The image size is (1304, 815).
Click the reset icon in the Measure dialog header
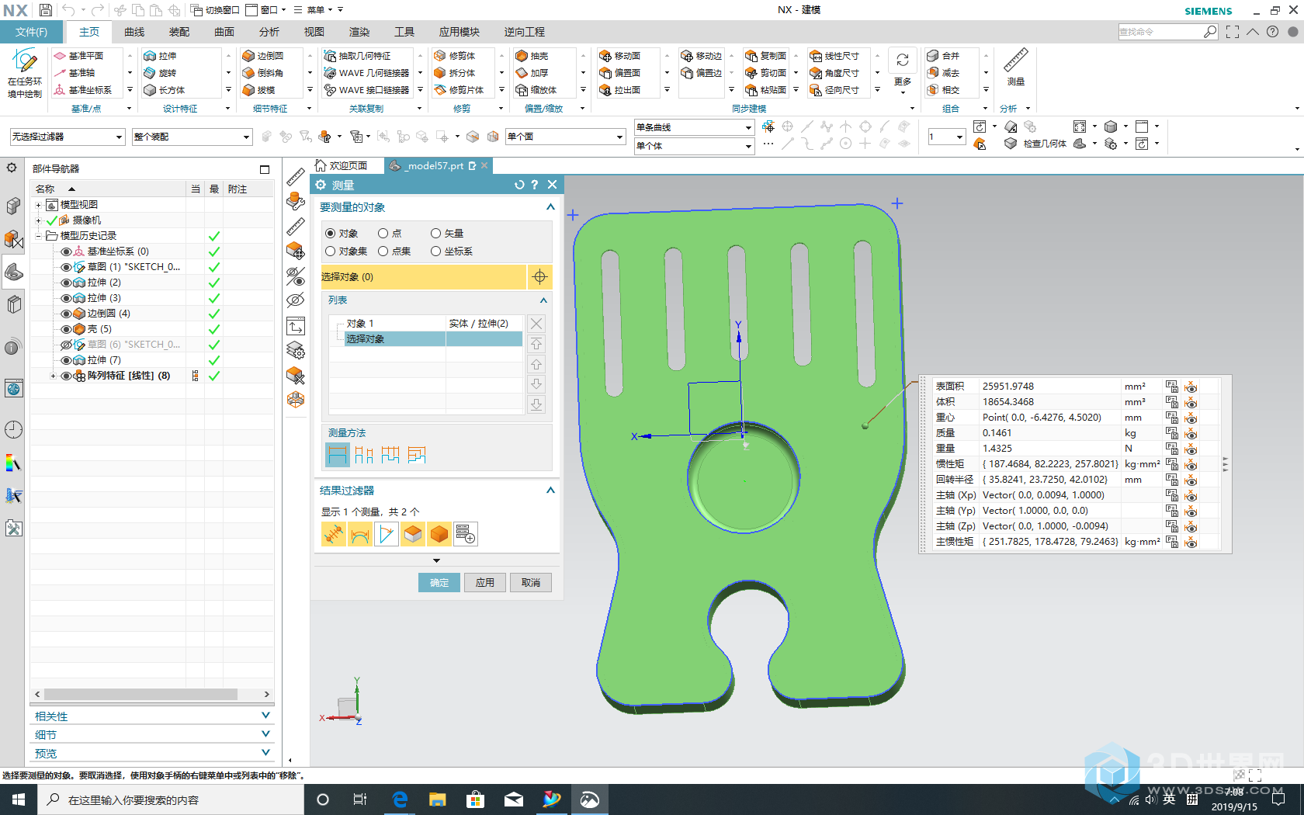click(x=519, y=185)
